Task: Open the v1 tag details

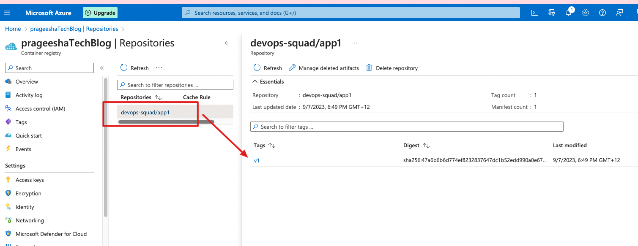Action: [257, 160]
